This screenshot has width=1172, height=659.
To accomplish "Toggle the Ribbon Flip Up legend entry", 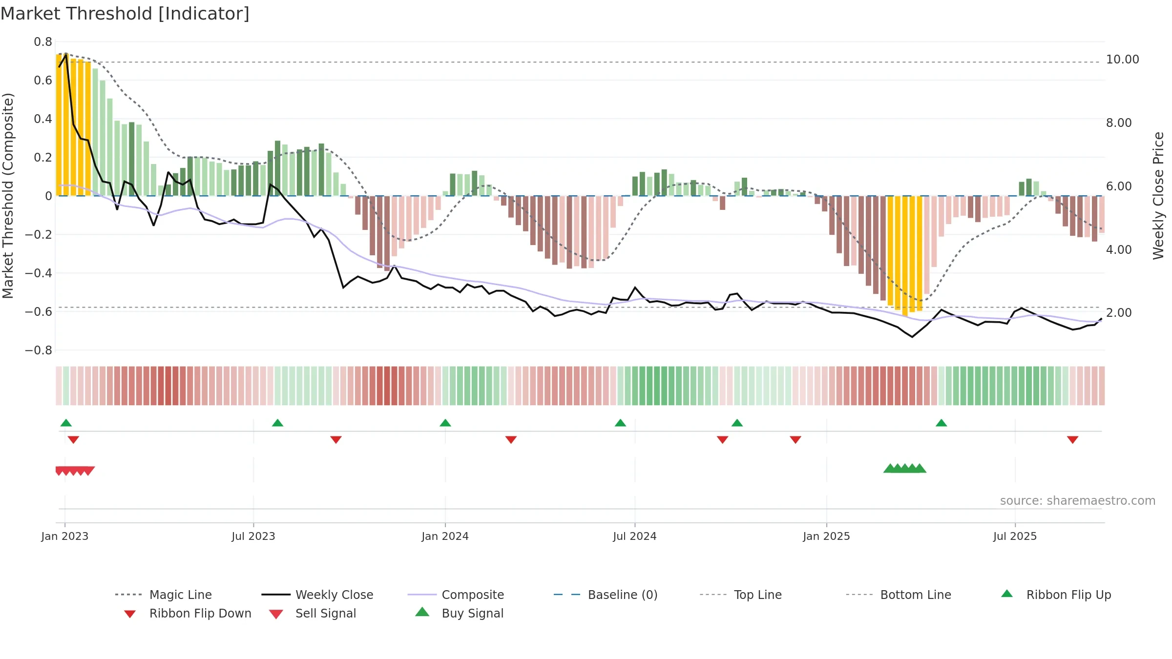I will coord(1056,595).
